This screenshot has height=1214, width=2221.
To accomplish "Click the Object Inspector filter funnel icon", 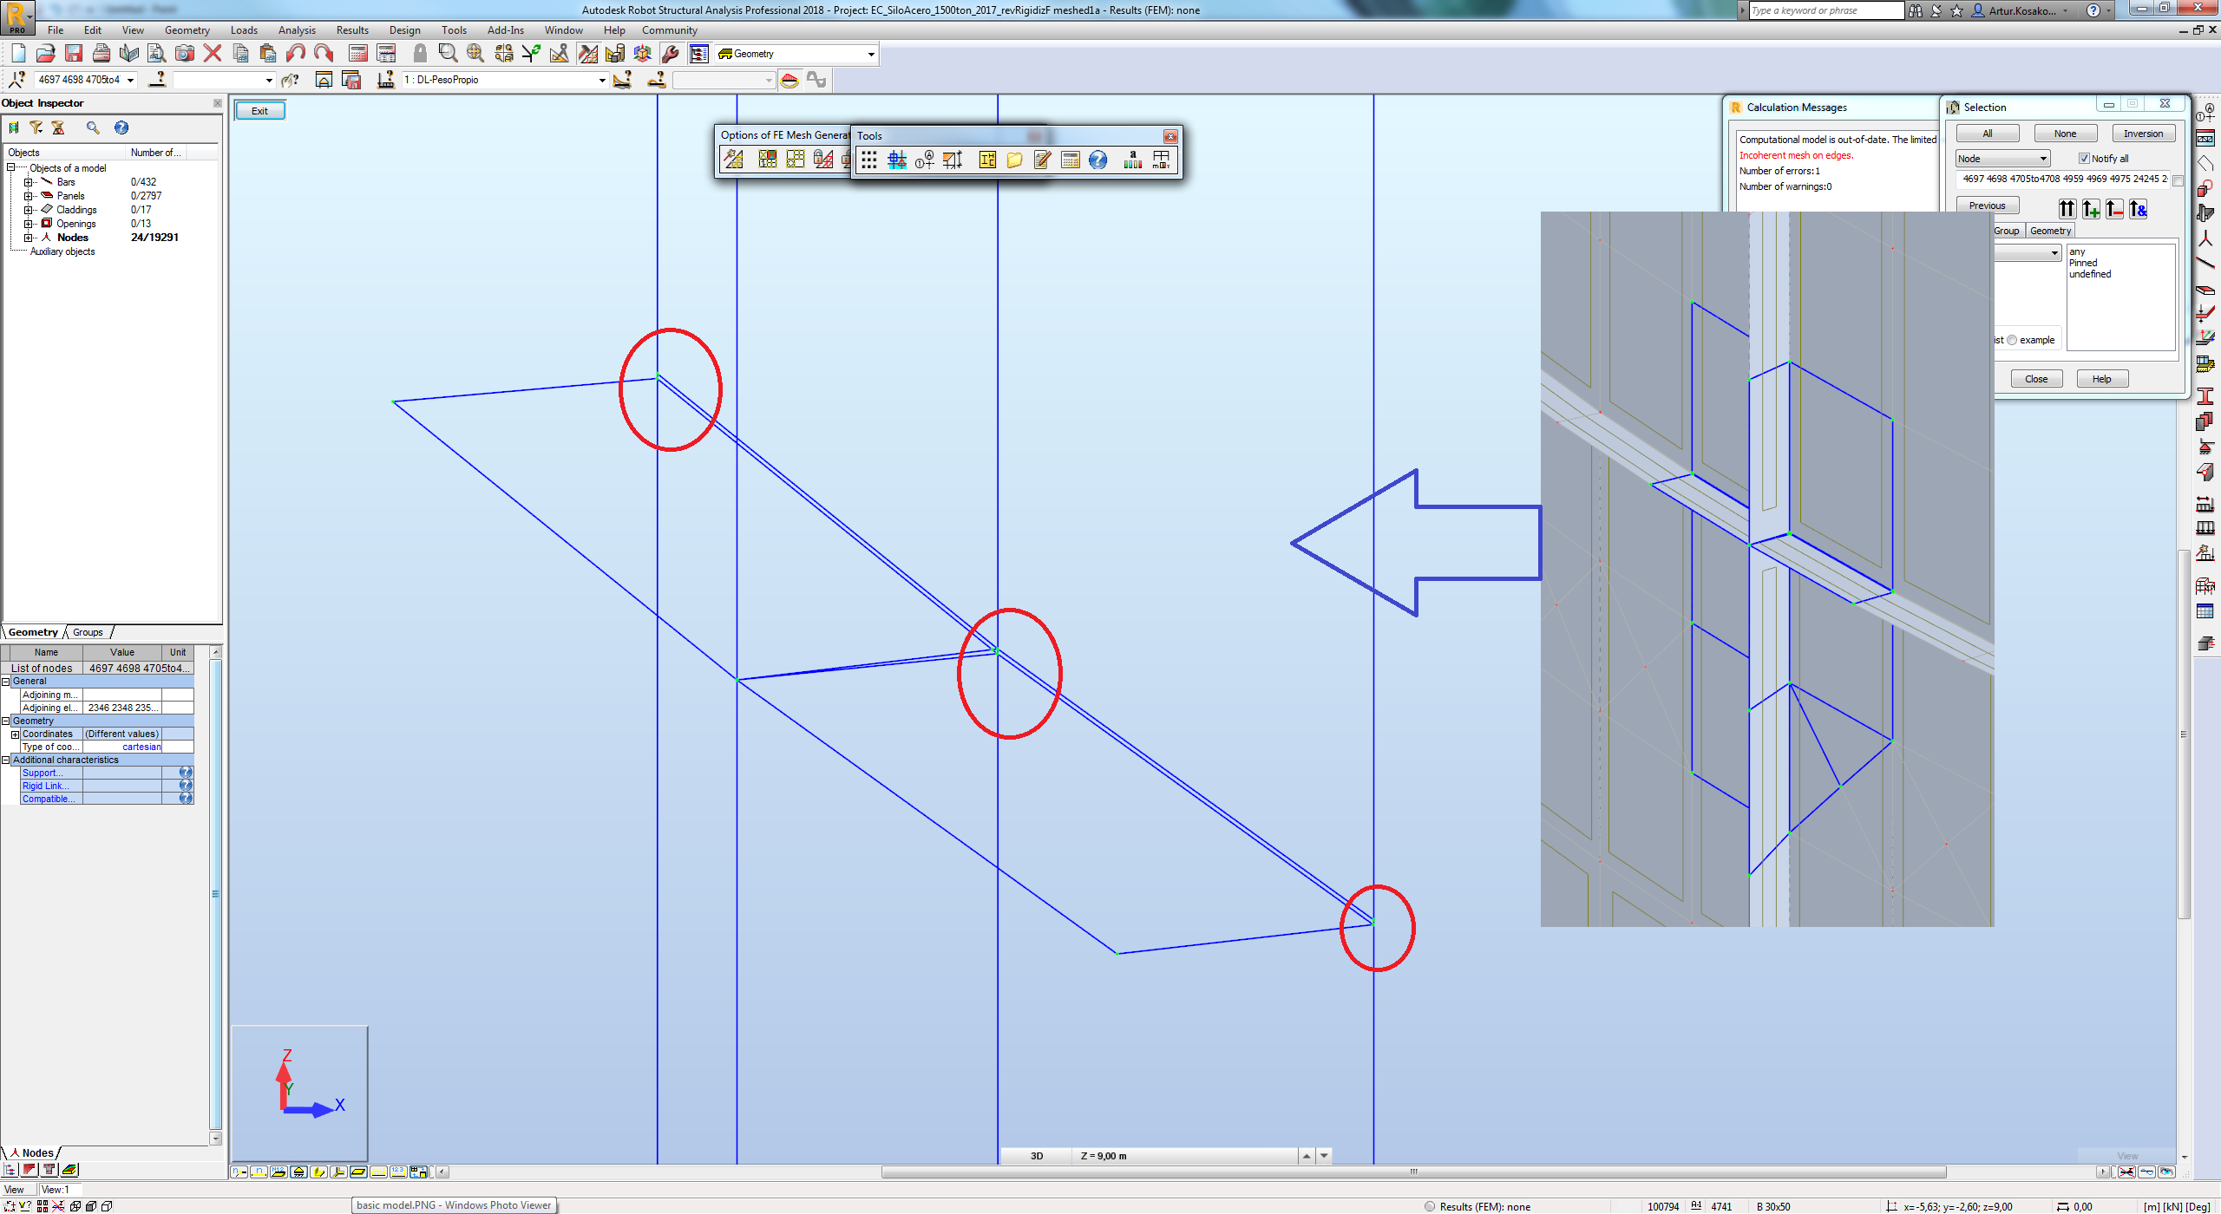I will (x=36, y=127).
